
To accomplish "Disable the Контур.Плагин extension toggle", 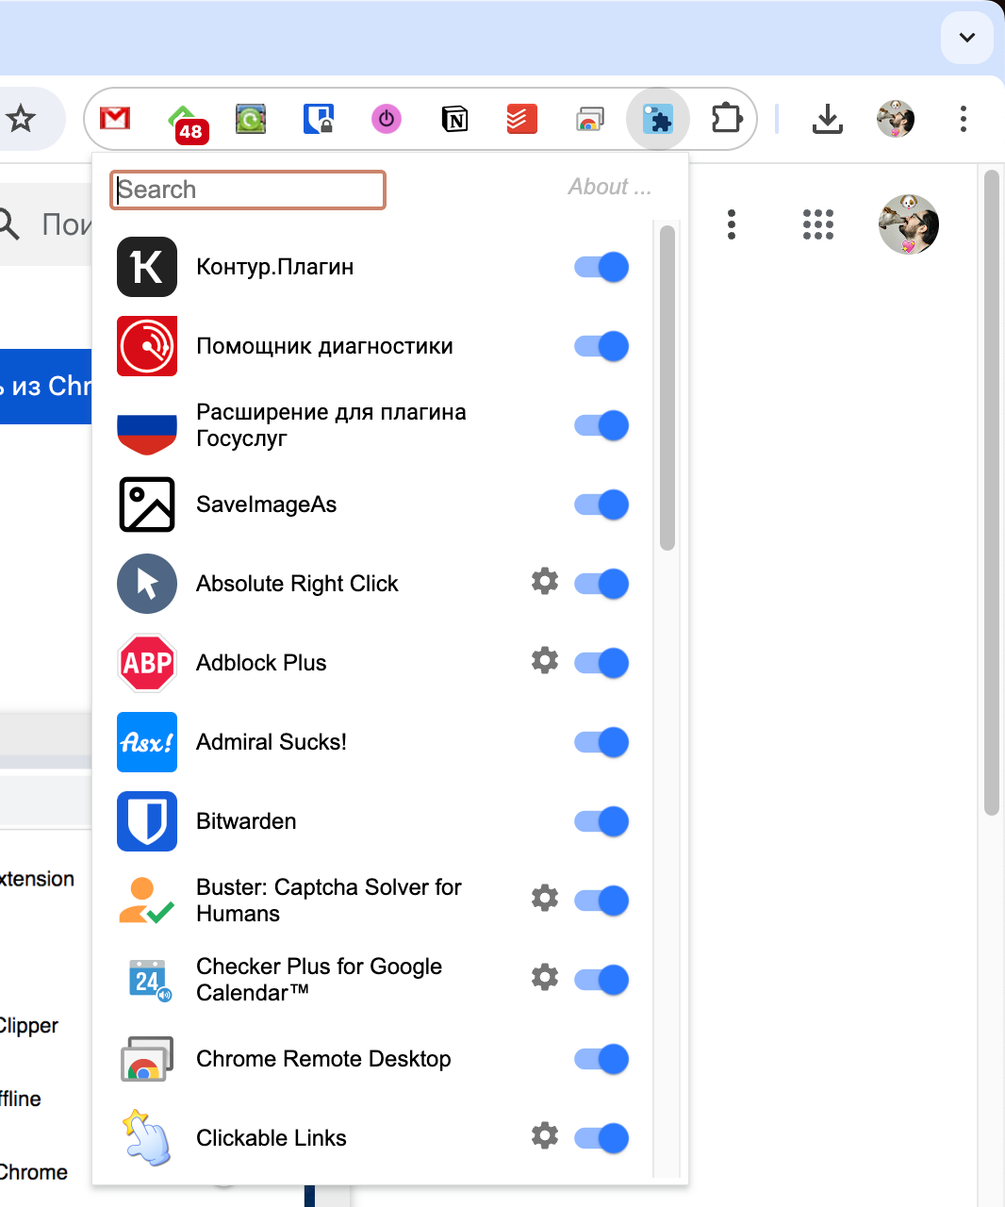I will pos(601,267).
